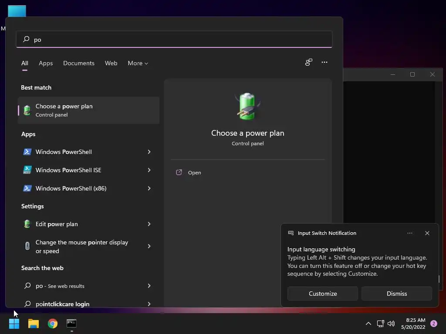446x334 pixels.
Task: Close the background console window
Action: [432, 74]
